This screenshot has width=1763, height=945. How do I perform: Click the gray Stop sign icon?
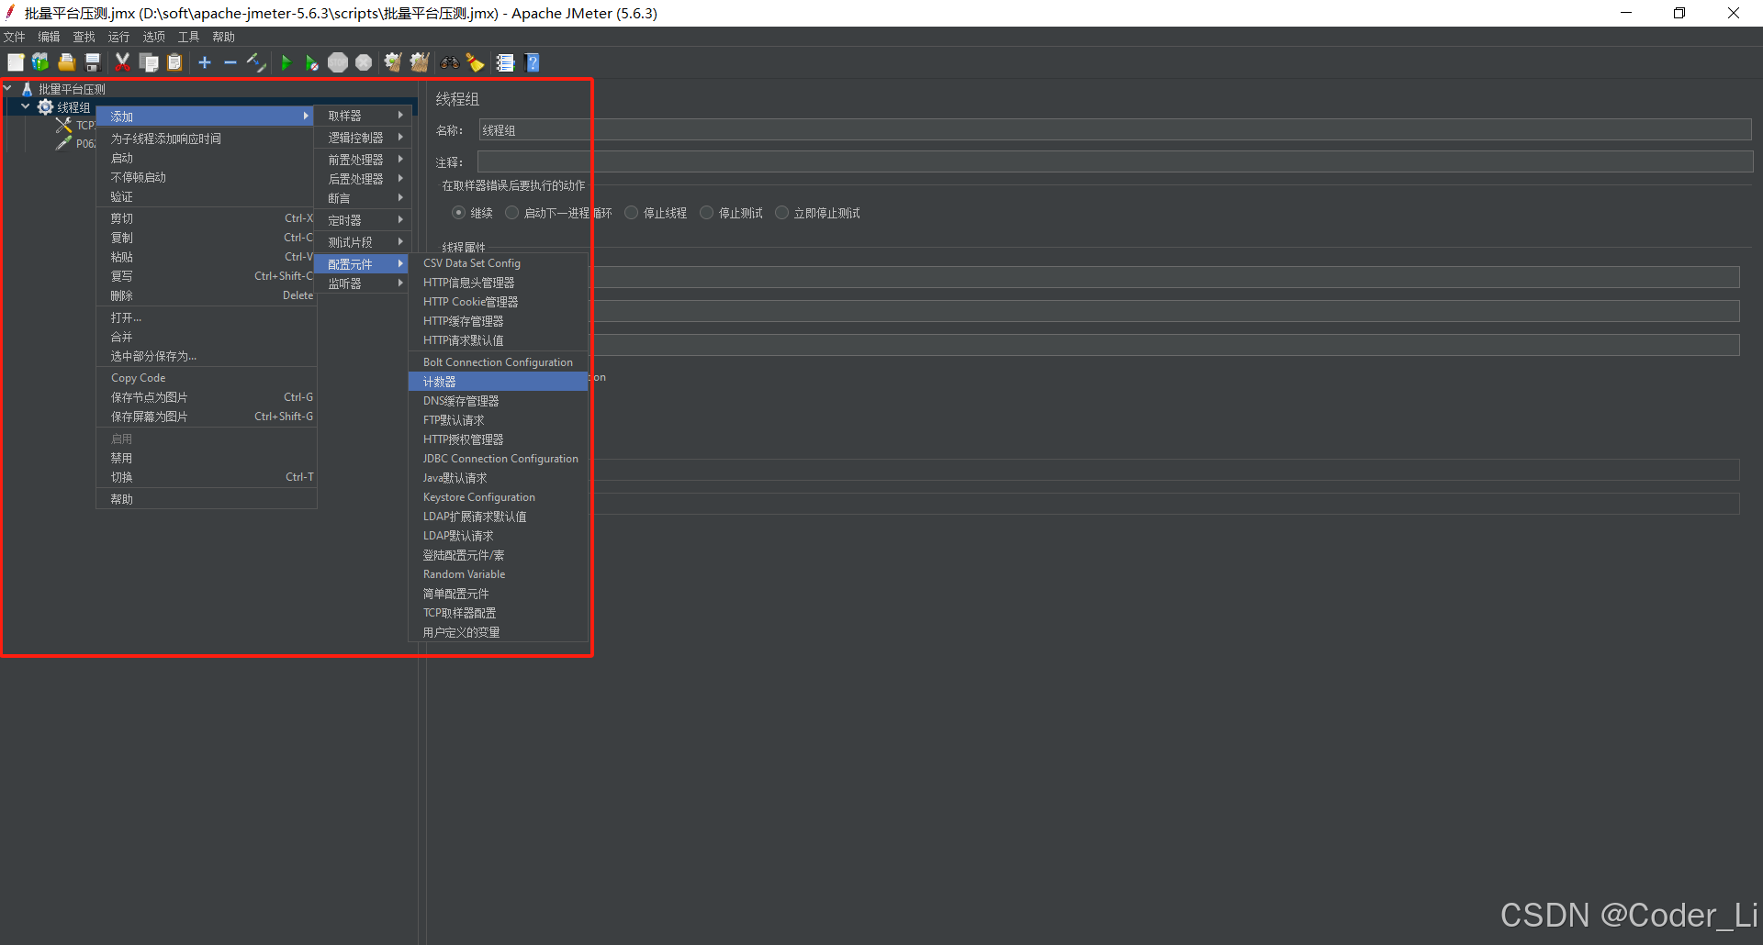click(338, 62)
